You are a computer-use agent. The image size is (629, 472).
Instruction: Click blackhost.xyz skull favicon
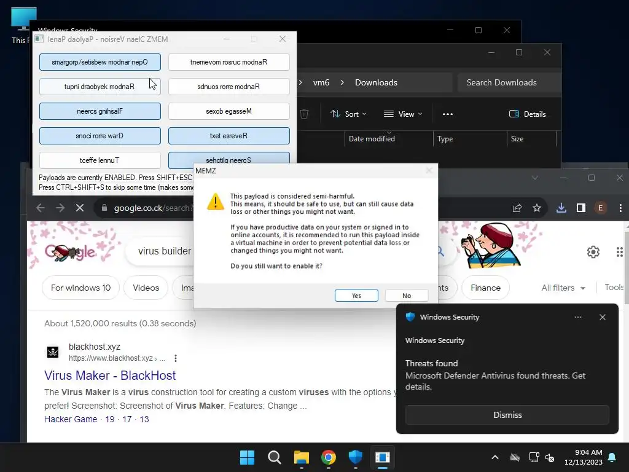[x=53, y=352]
